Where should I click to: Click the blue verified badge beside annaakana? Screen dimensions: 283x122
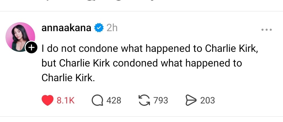(99, 28)
